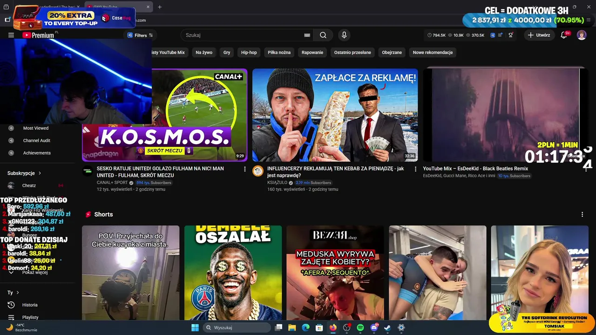Click the 794.5K clock stat
This screenshot has width=596, height=335.
pos(436,35)
